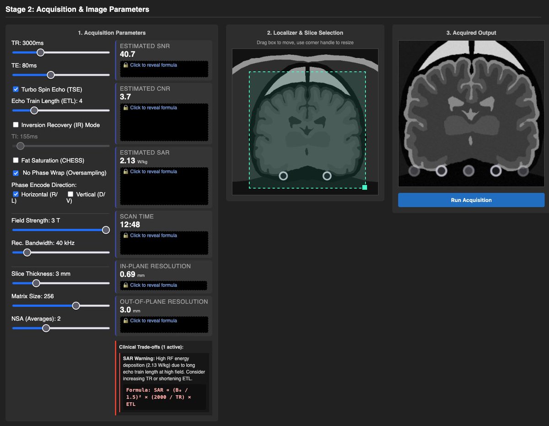
Task: Enable Inversion Recovery (IR) Mode
Action: [16, 125]
